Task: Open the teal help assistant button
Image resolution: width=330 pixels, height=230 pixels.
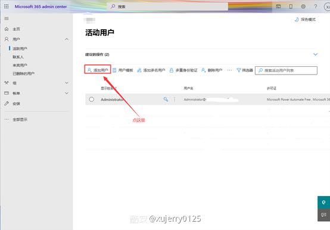Action: coord(323,203)
